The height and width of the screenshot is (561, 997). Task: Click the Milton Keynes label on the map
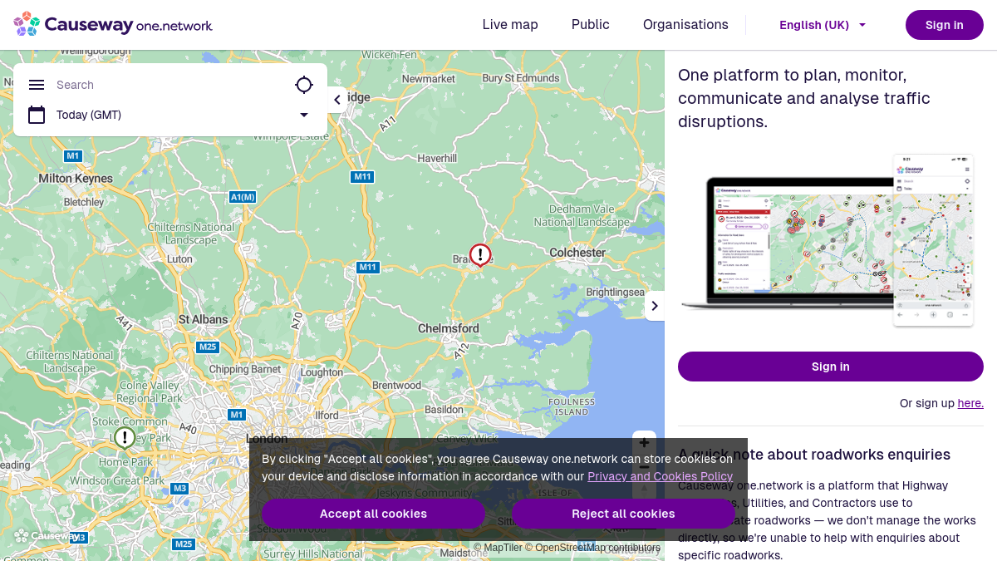pyautogui.click(x=76, y=179)
